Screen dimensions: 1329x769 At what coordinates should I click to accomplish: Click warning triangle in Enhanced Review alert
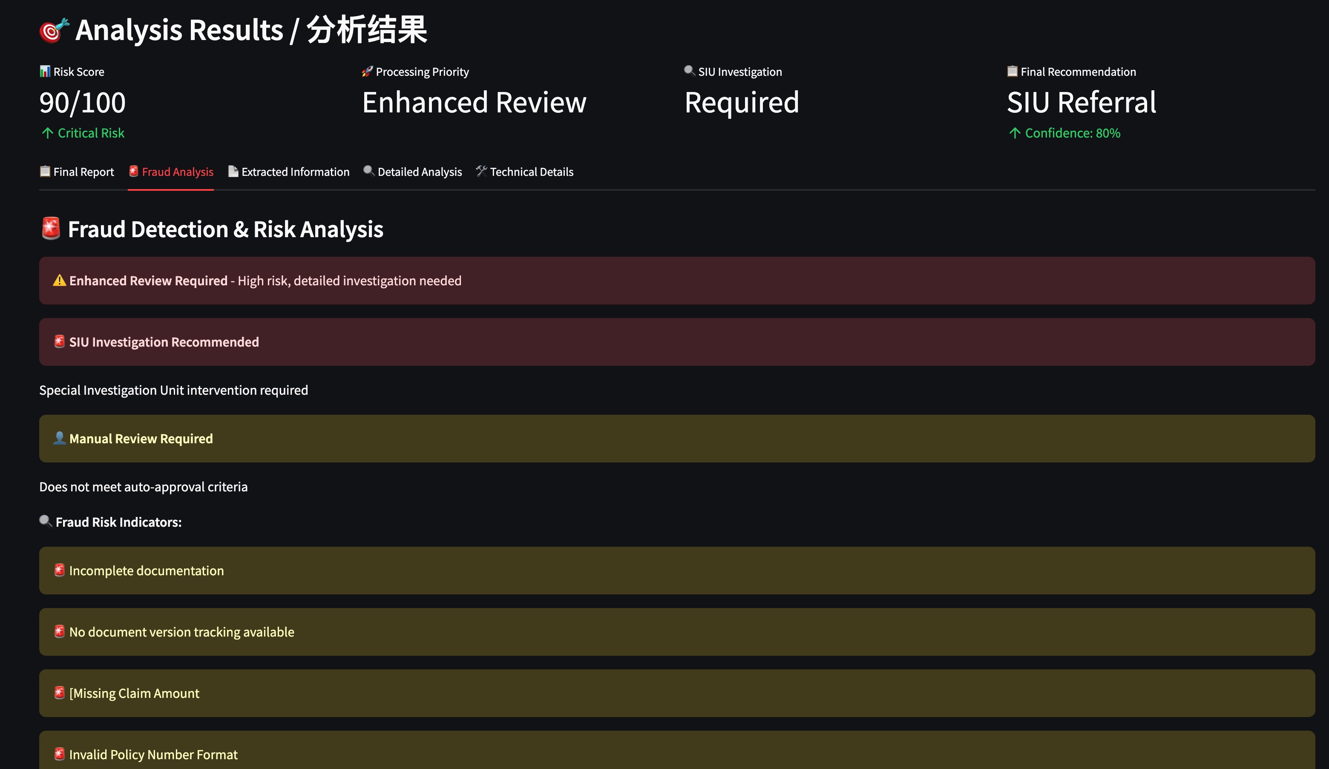pos(60,281)
